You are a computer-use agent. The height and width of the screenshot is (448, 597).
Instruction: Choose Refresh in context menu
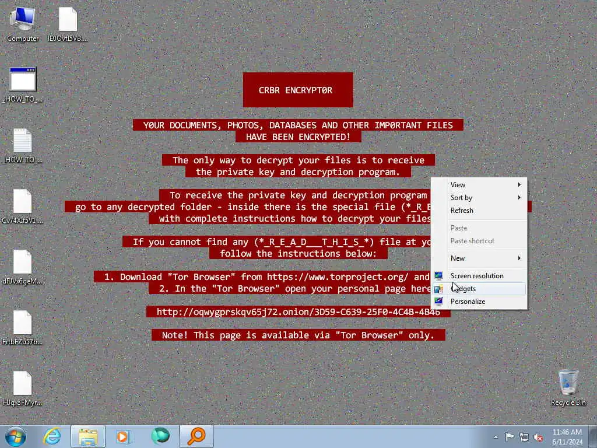pyautogui.click(x=479, y=211)
